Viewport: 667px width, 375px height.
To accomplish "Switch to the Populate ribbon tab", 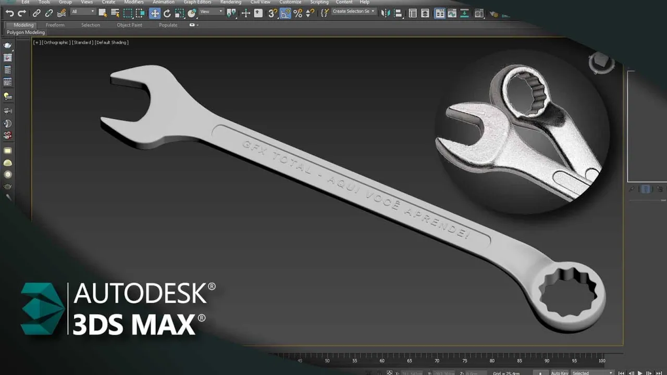I will [168, 25].
